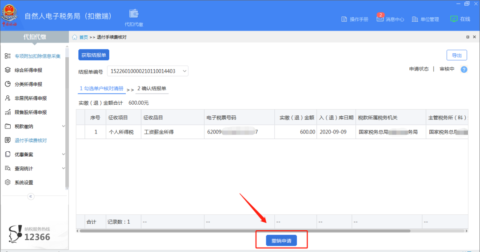
Task: Open the 操作手册 manual icon
Action: [344, 19]
